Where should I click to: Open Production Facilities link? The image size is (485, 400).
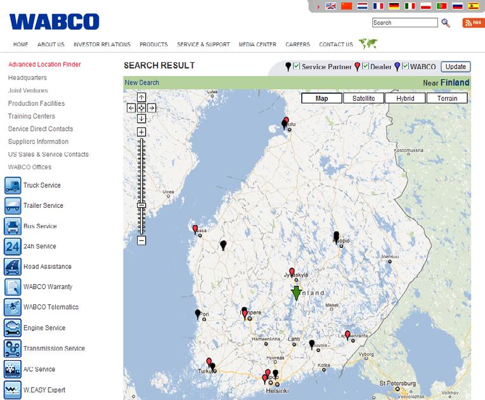pos(37,103)
